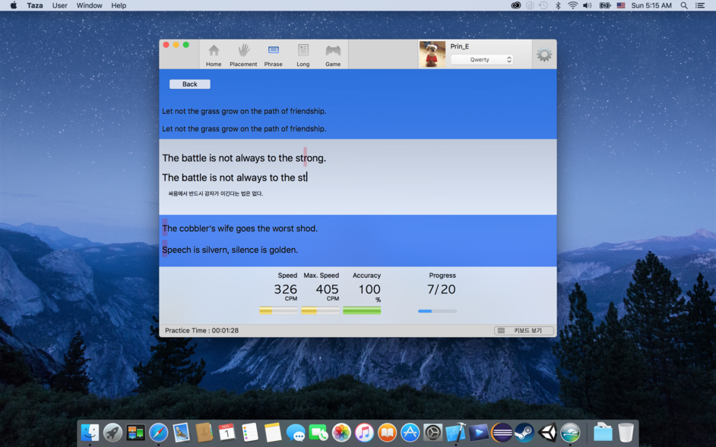Open the Bluetooth status menu
The width and height of the screenshot is (716, 447).
coord(558,5)
